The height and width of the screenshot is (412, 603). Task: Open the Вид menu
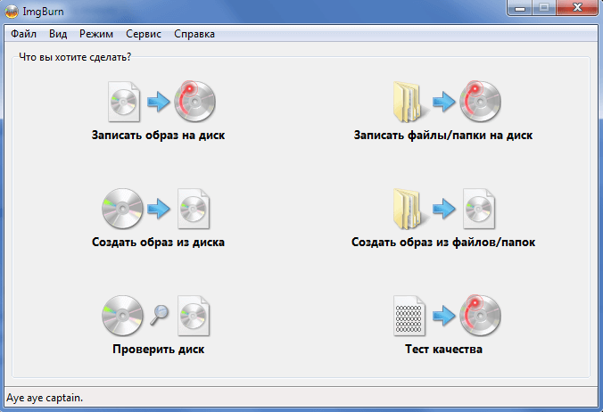pos(58,34)
